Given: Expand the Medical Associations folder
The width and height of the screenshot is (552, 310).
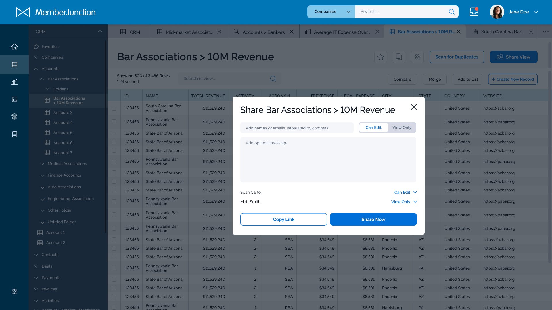Looking at the screenshot, I should click(42, 164).
